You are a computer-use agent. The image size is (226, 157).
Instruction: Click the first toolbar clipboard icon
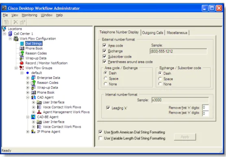(x=7, y=22)
